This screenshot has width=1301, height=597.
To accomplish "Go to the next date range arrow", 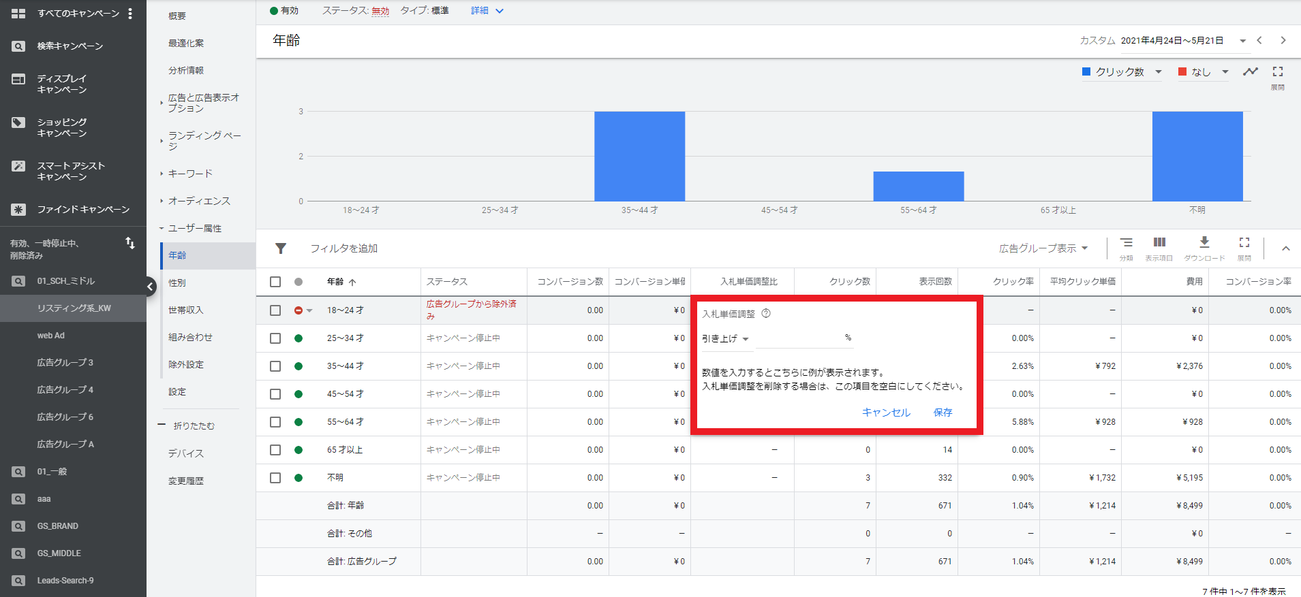I will (1283, 40).
